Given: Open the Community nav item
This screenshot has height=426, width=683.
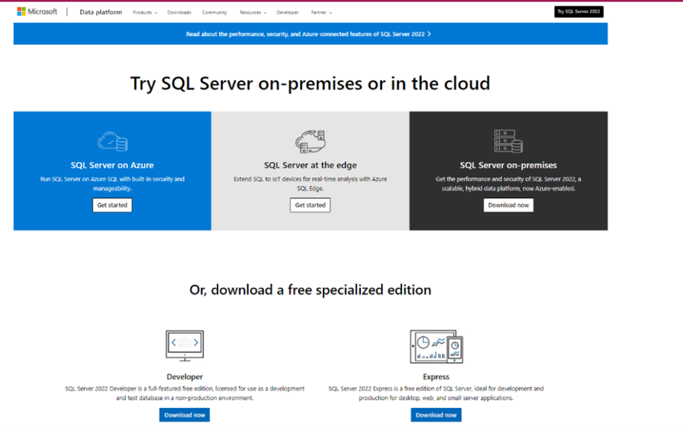Looking at the screenshot, I should [x=214, y=13].
